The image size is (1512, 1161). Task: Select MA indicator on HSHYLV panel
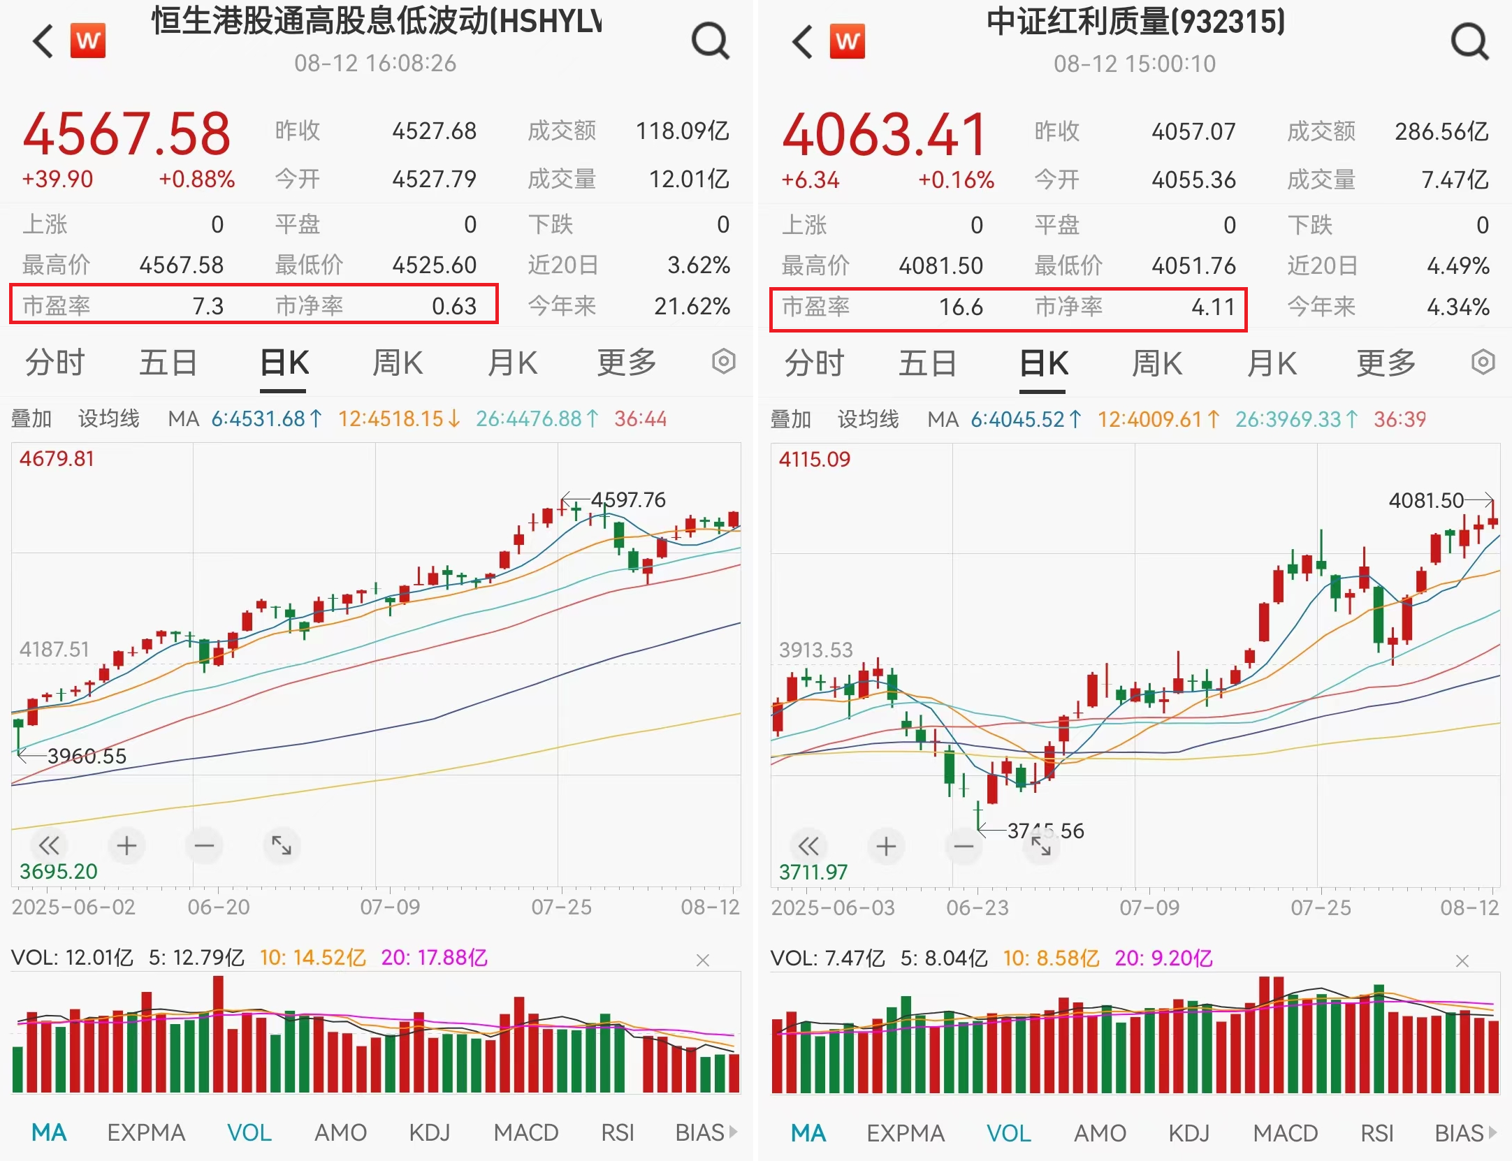tap(49, 1132)
